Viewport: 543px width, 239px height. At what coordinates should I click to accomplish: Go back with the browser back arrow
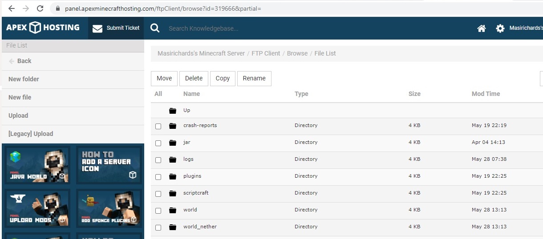[x=12, y=8]
